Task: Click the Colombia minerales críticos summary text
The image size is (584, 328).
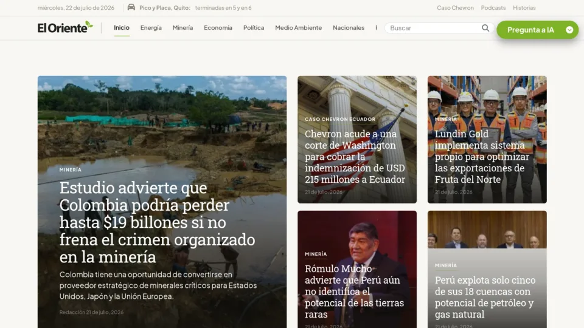Action: click(158, 285)
